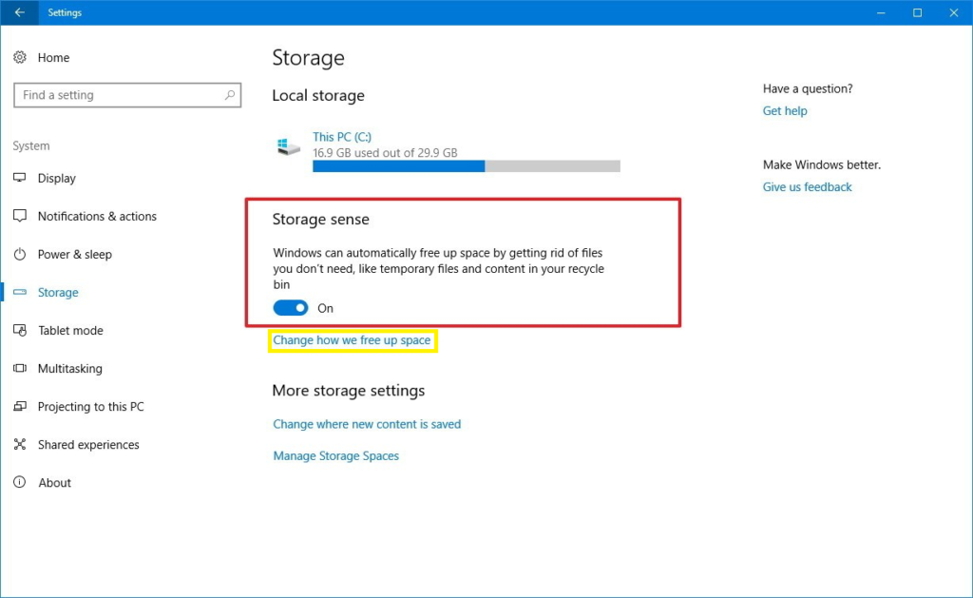The height and width of the screenshot is (598, 973).
Task: Click the Find a setting search box
Action: (x=119, y=95)
